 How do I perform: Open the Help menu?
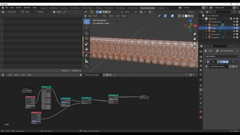tap(34, 7)
